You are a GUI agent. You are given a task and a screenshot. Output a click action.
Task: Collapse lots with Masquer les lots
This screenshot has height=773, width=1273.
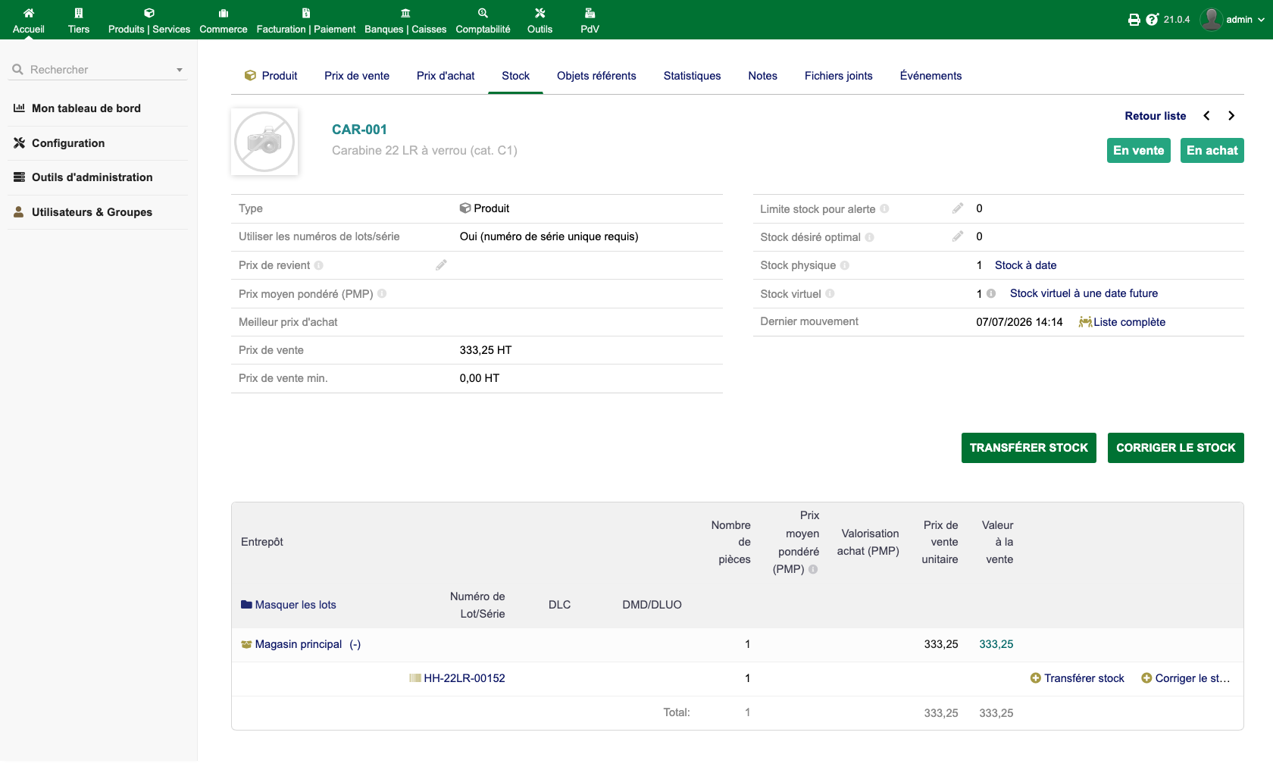[x=289, y=605]
